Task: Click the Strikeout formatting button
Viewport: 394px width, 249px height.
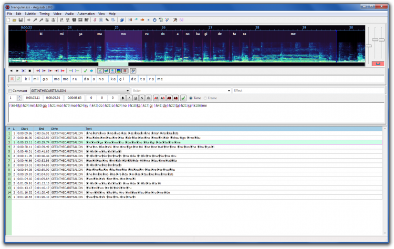Action: [142, 98]
